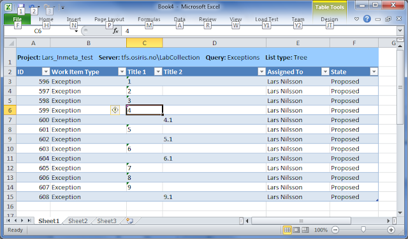Switch to the Home ribbon tab
Screen dimensions: 408x239
pos(46,19)
